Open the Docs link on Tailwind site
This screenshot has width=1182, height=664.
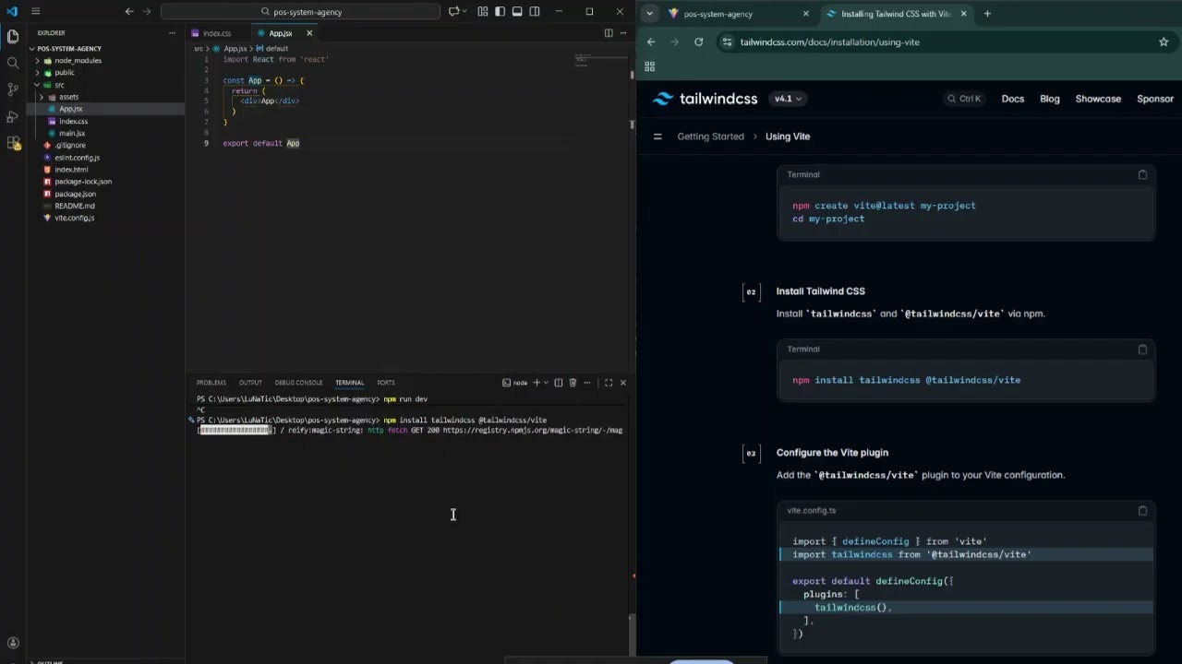coord(1013,99)
